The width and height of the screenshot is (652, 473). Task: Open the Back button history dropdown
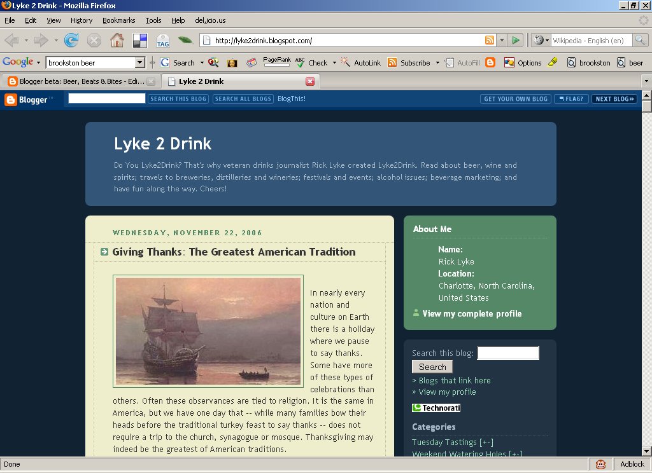click(25, 40)
